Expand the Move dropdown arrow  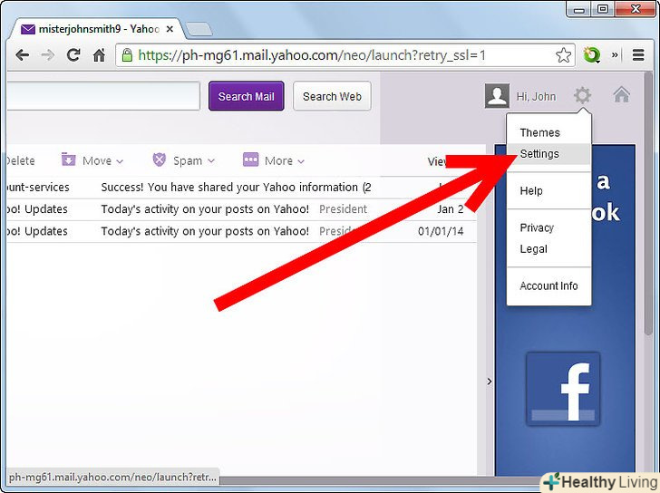[120, 161]
